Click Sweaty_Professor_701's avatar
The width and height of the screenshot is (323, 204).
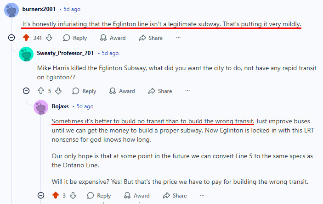point(26,54)
